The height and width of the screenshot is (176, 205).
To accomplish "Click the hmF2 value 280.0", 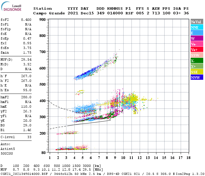I will [x=26, y=97].
